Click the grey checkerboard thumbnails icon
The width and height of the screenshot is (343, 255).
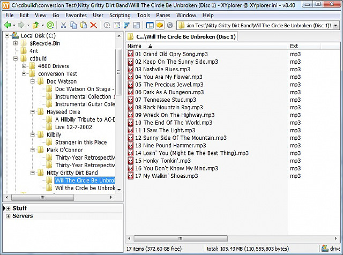(137, 25)
